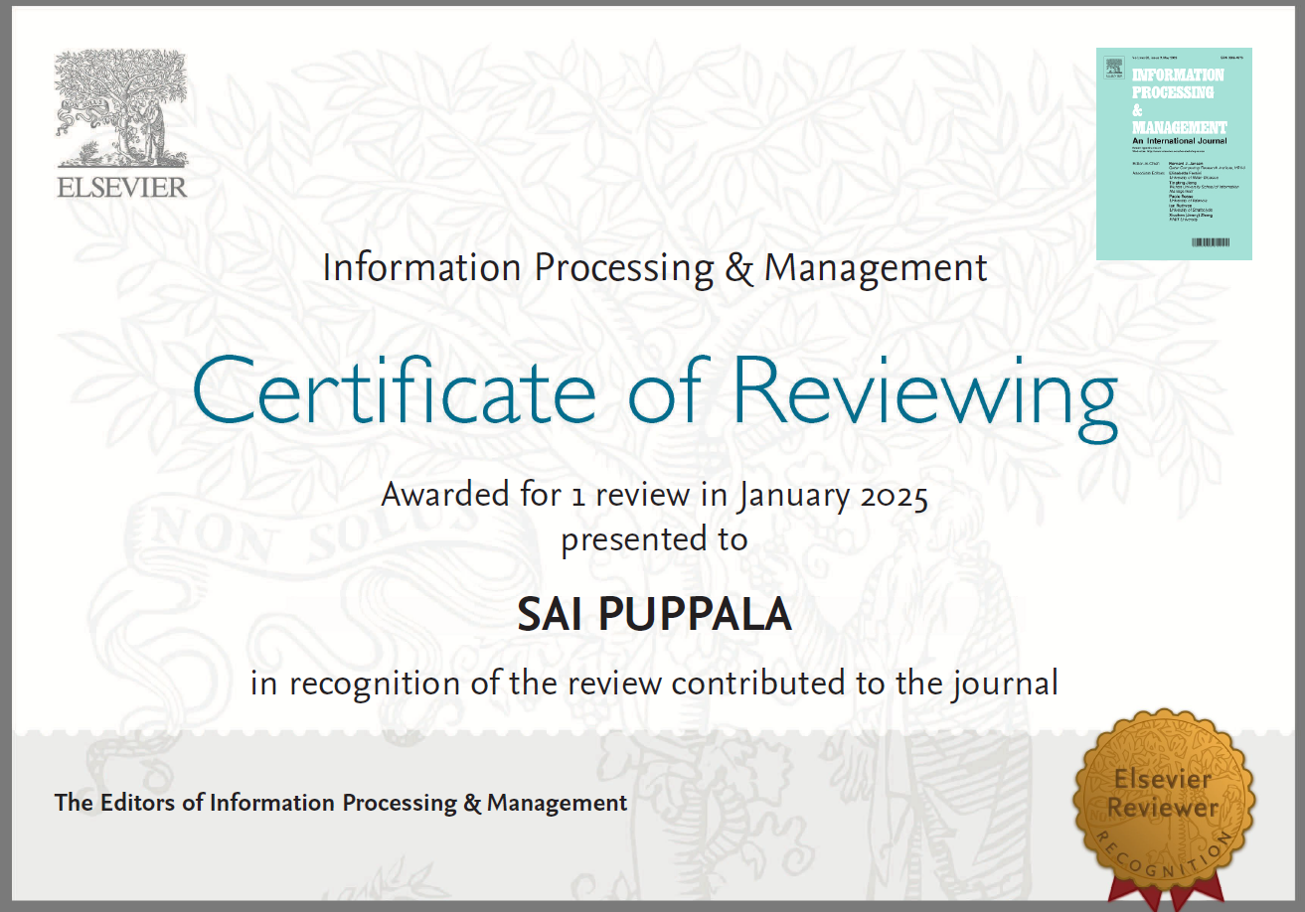Click "An International Journal" on the cover

1179,141
